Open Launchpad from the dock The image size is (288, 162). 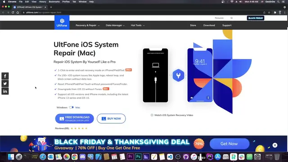pos(19,157)
